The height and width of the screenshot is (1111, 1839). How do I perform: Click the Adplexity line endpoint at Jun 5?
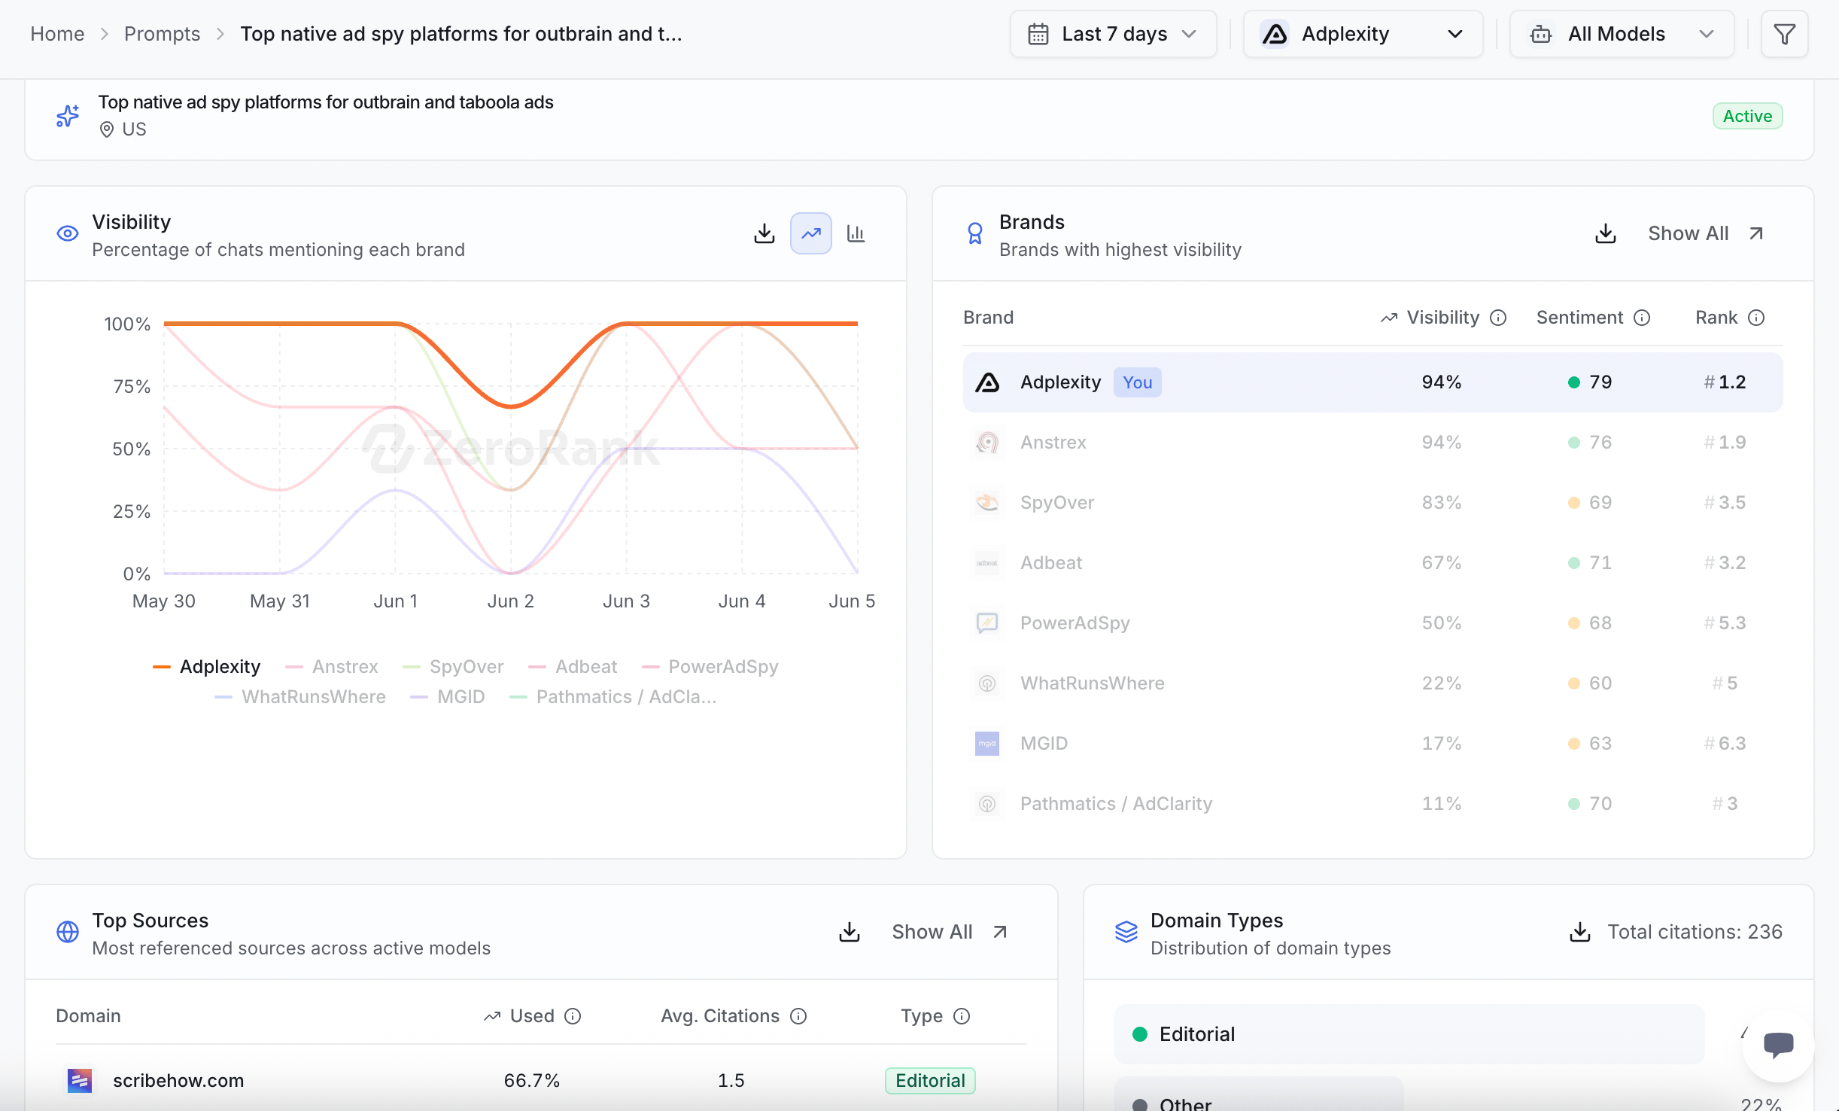click(x=857, y=324)
